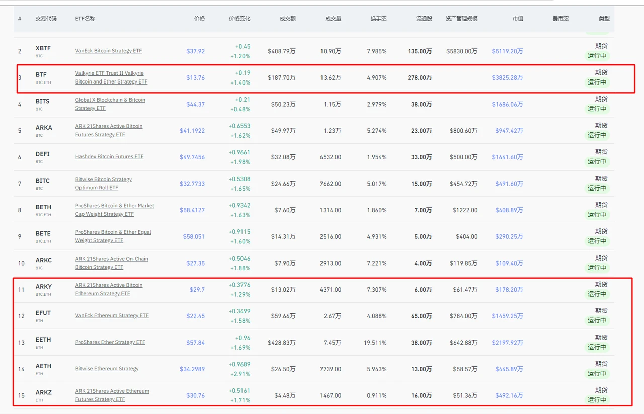
Task: Open the Hashdex Bitcoin Futures ETF link
Action: pyautogui.click(x=109, y=157)
